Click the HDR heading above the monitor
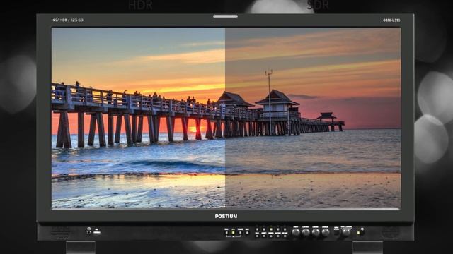Screen dimensions: 453x254 pos(140,5)
